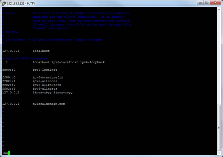Click the scrollbar track above the thumb
This screenshot has height=157, width=223.
[x=219, y=56]
